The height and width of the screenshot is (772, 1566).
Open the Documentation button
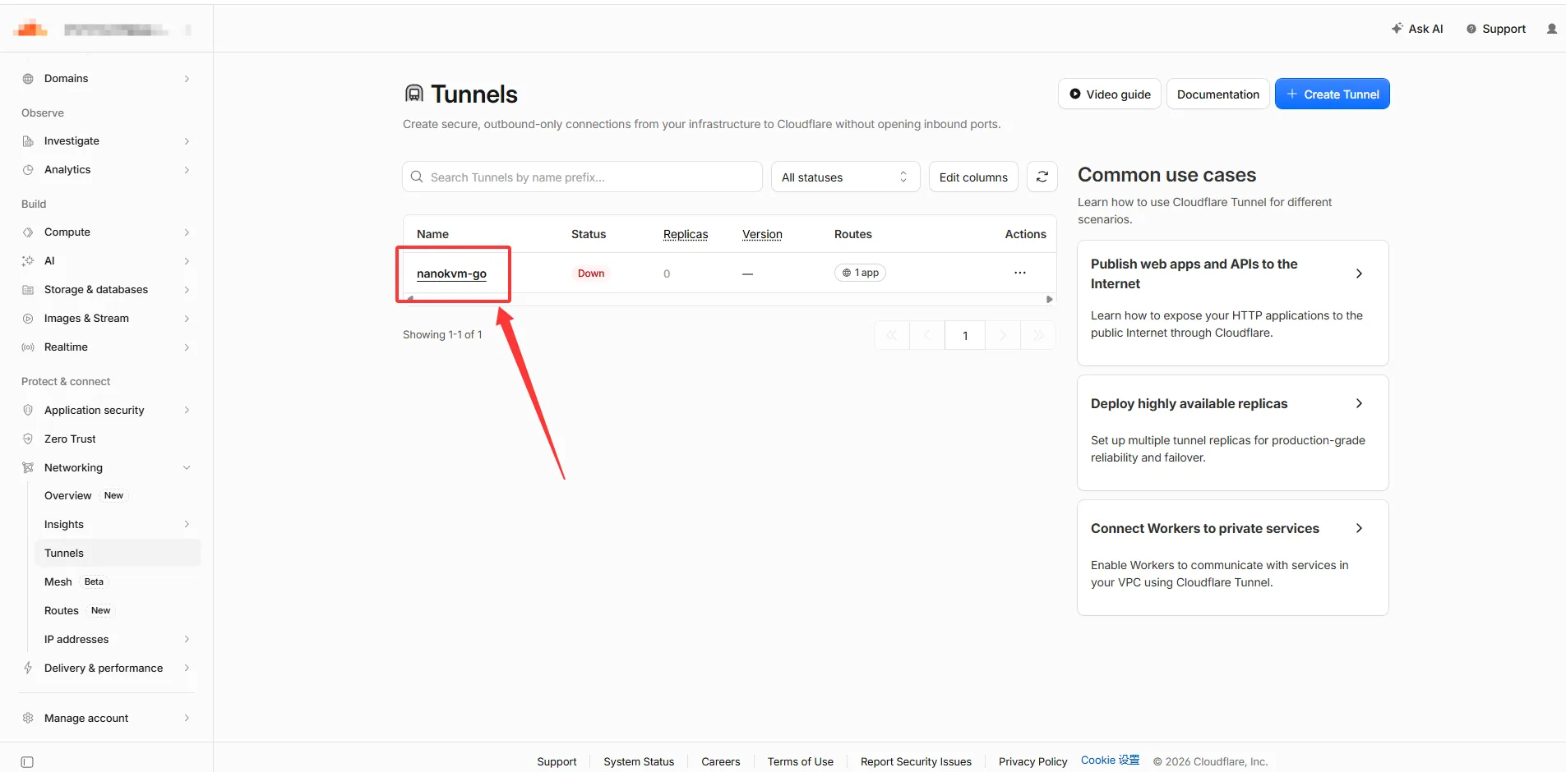click(1217, 94)
